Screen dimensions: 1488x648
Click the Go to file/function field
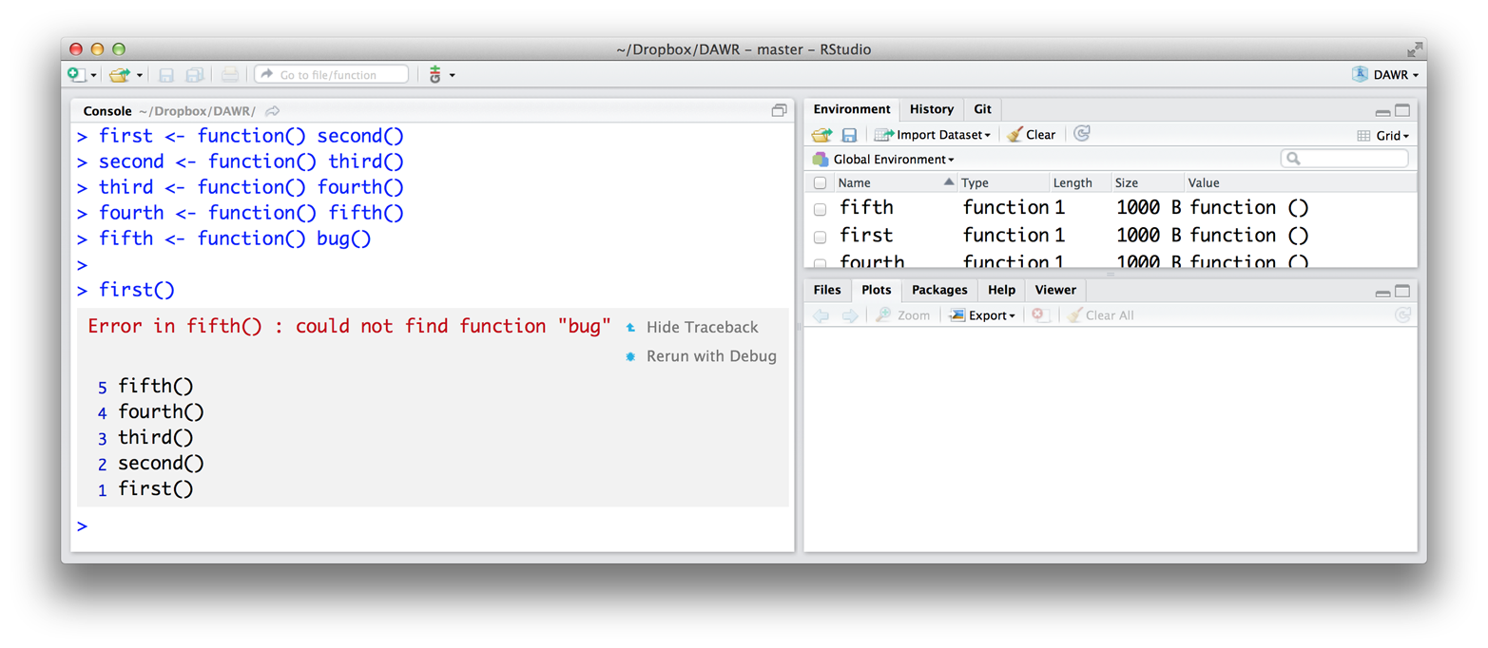(331, 74)
